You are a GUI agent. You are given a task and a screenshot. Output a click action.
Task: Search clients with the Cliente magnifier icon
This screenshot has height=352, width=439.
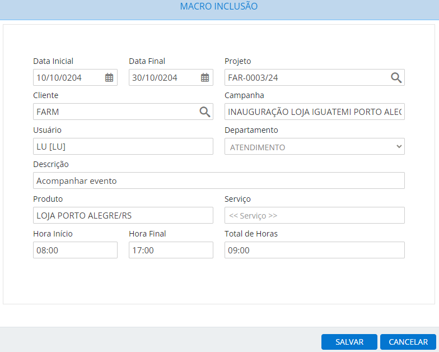click(205, 112)
